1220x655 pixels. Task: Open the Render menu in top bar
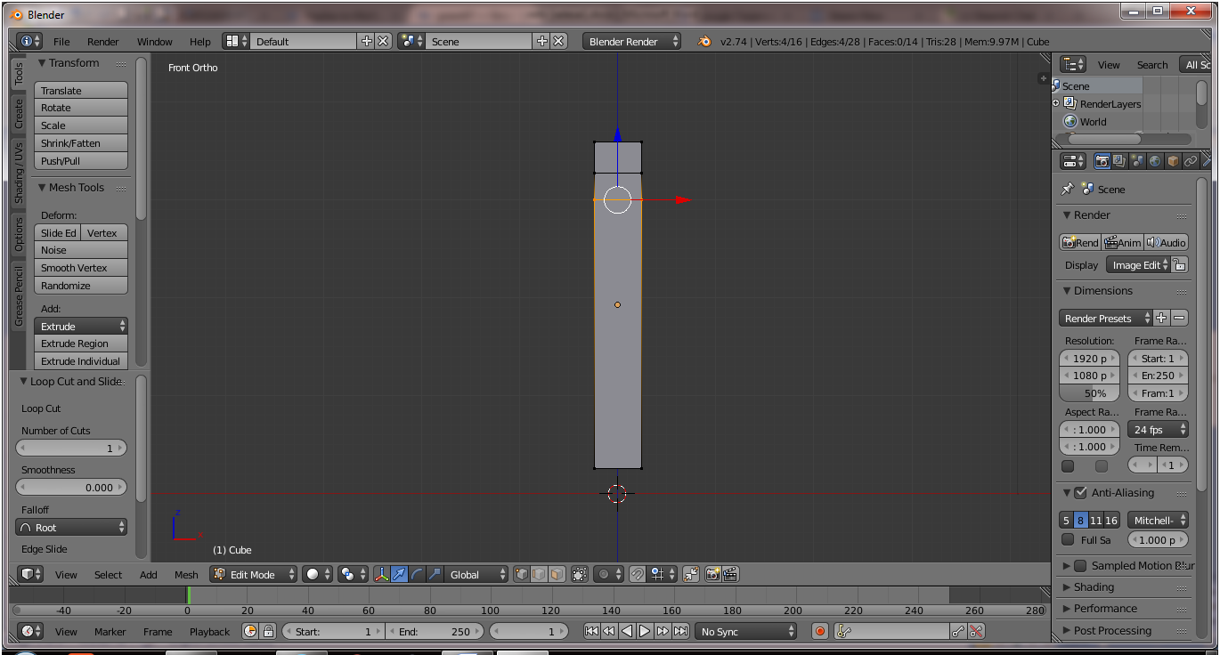pyautogui.click(x=102, y=42)
